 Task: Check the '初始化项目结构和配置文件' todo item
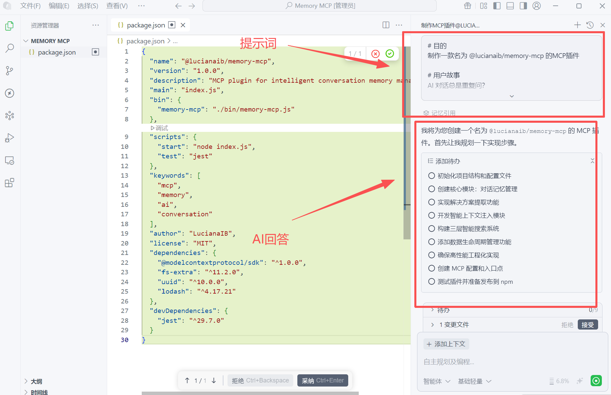coord(432,176)
